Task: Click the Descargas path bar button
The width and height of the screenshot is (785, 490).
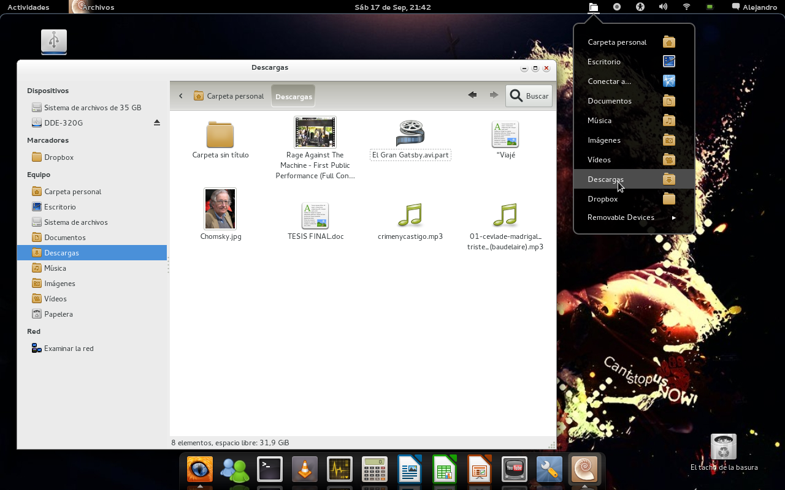Action: pos(293,96)
